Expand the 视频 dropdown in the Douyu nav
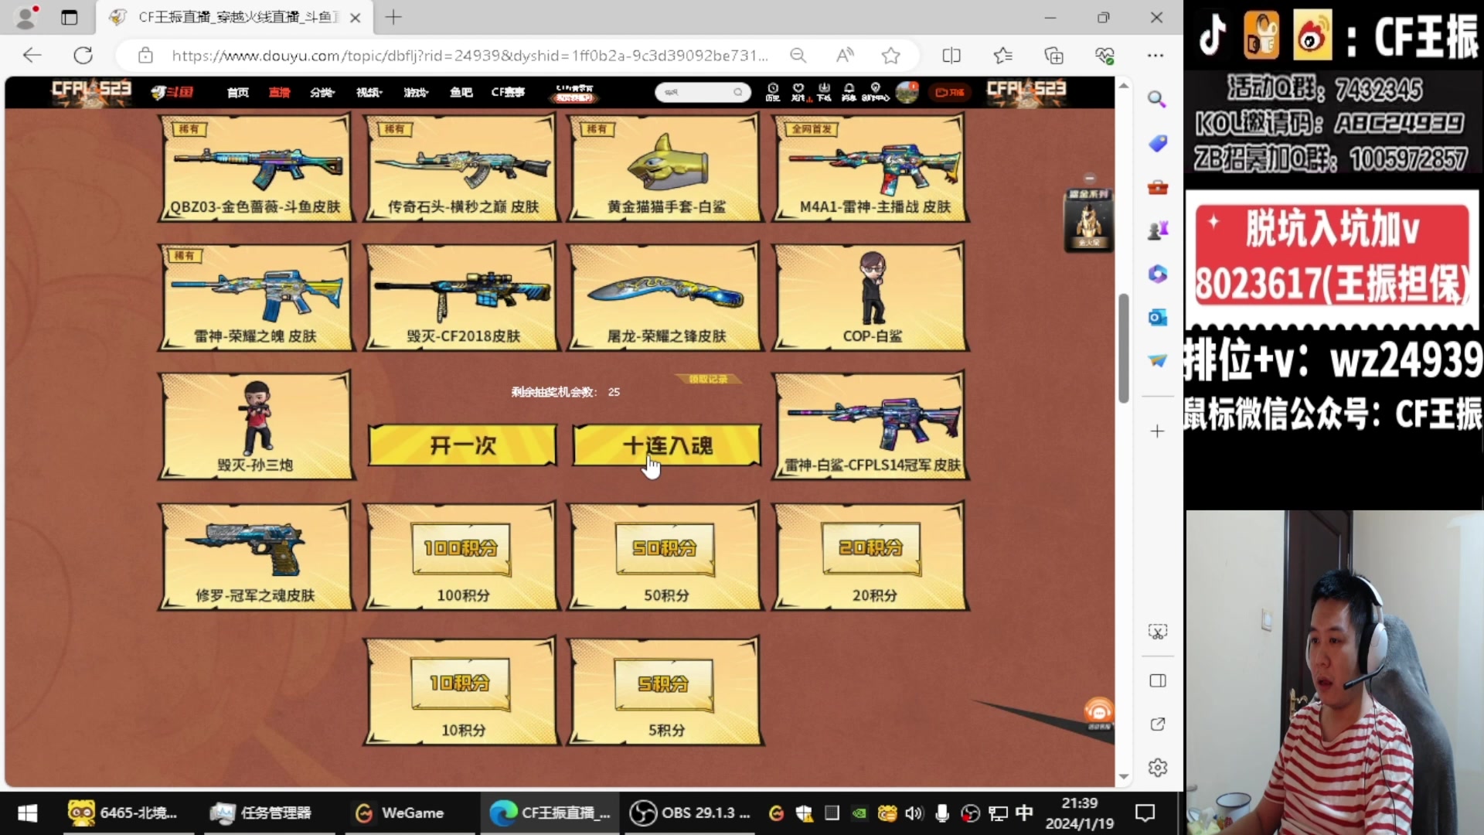Screen dimensions: 1484x835 click(x=369, y=92)
